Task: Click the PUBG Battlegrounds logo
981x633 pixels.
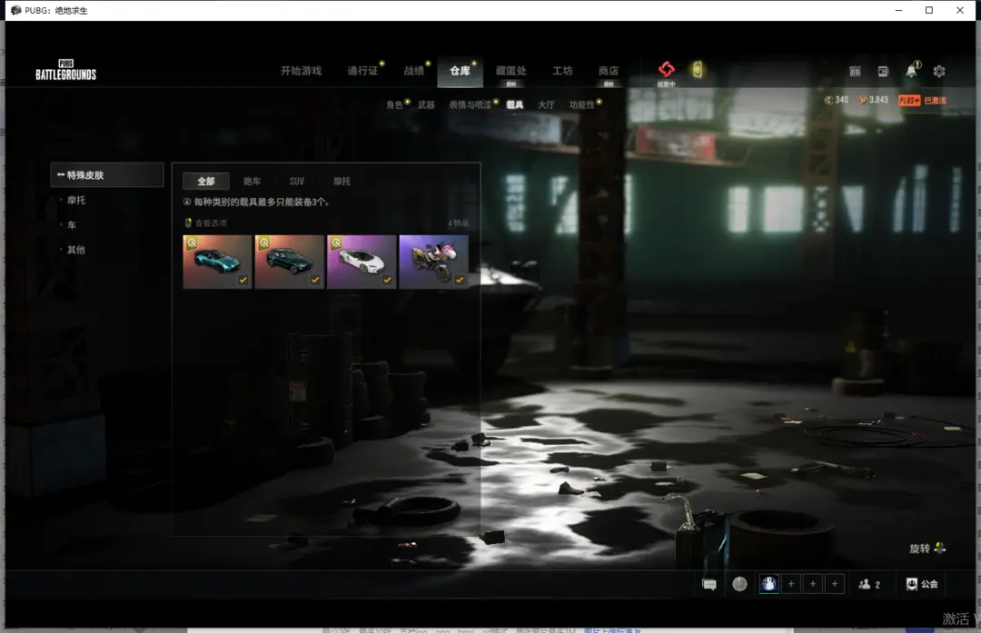Action: pos(65,70)
